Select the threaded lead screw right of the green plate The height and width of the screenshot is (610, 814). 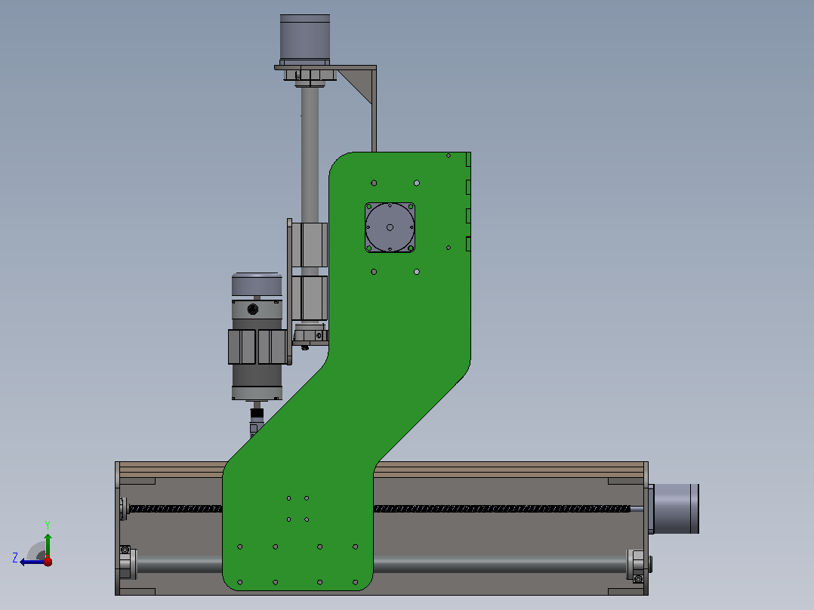pos(502,509)
